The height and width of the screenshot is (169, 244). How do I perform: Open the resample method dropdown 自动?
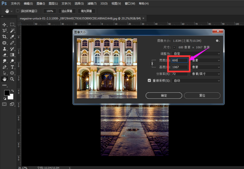click(196, 81)
